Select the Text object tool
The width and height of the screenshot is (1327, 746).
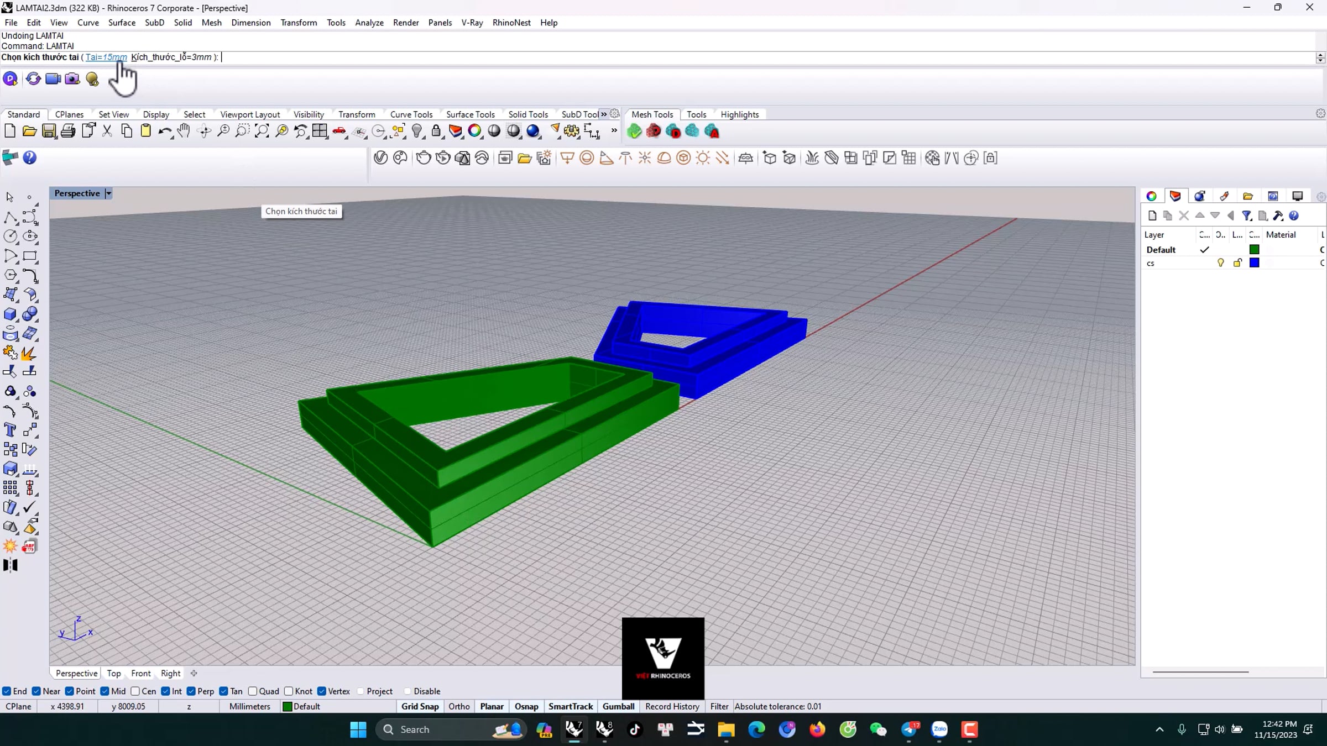point(9,430)
